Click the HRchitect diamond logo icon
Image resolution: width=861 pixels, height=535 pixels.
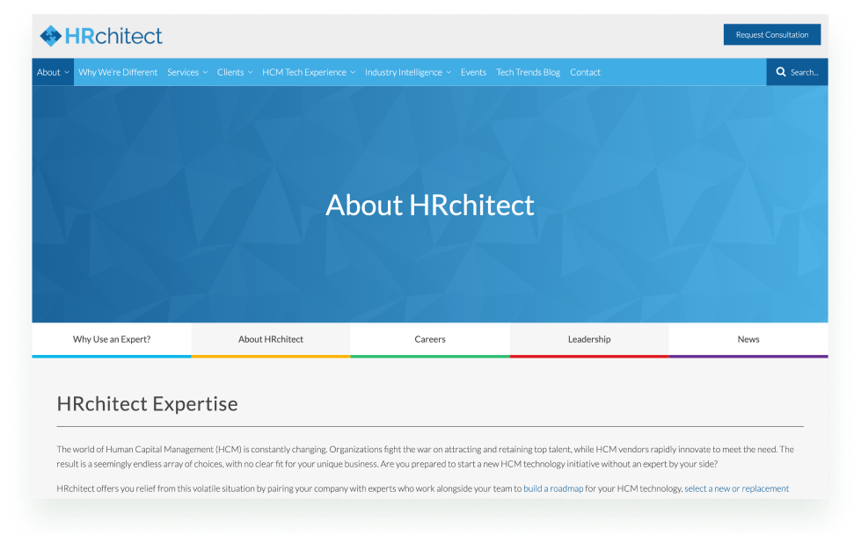[51, 36]
